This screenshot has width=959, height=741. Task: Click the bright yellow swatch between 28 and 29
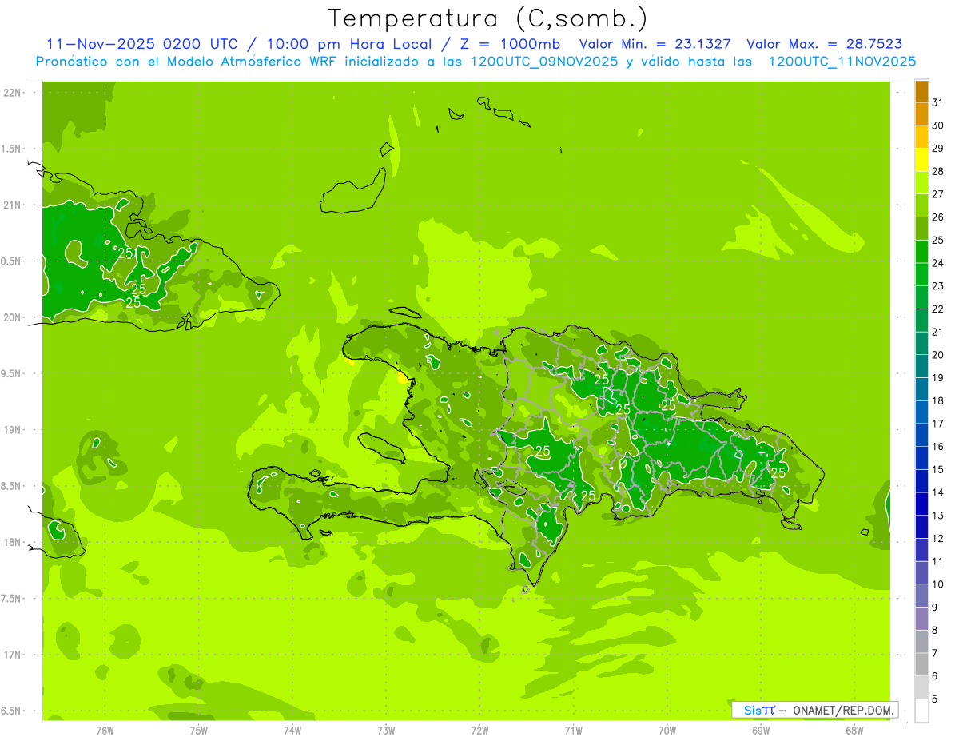pos(921,160)
